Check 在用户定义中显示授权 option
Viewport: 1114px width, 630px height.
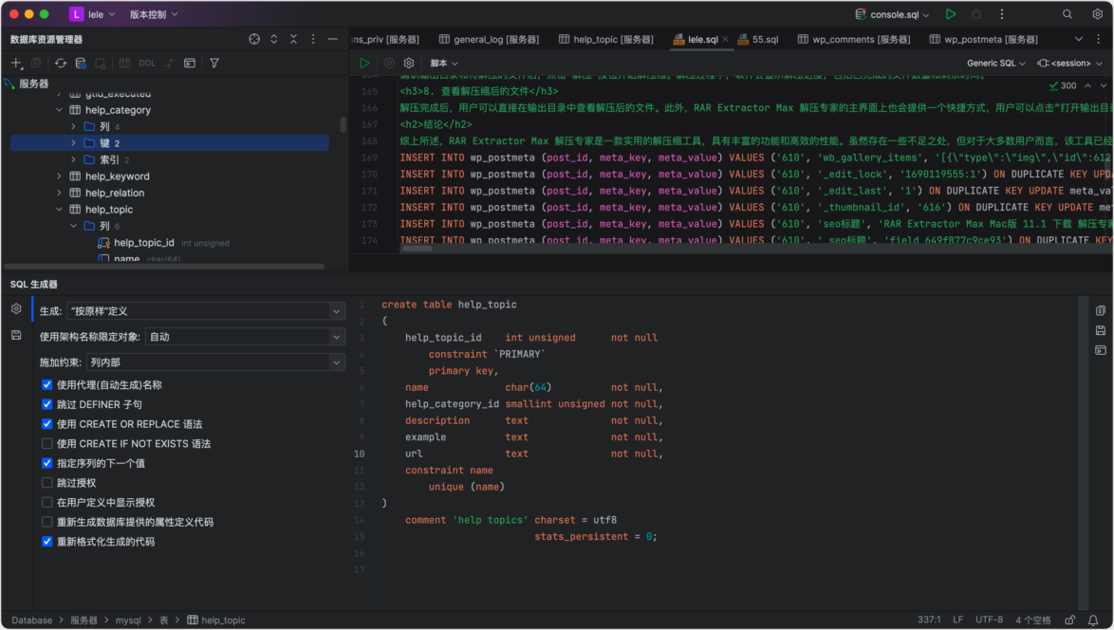[x=46, y=502]
